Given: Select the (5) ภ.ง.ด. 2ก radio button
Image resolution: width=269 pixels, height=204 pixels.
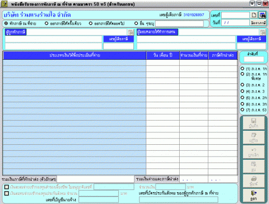Looking at the screenshot, I should (243, 97).
